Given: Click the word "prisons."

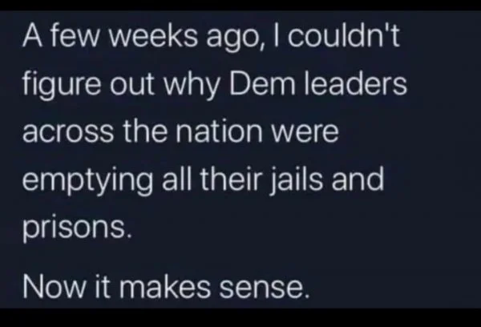Looking at the screenshot, I should [77, 228].
